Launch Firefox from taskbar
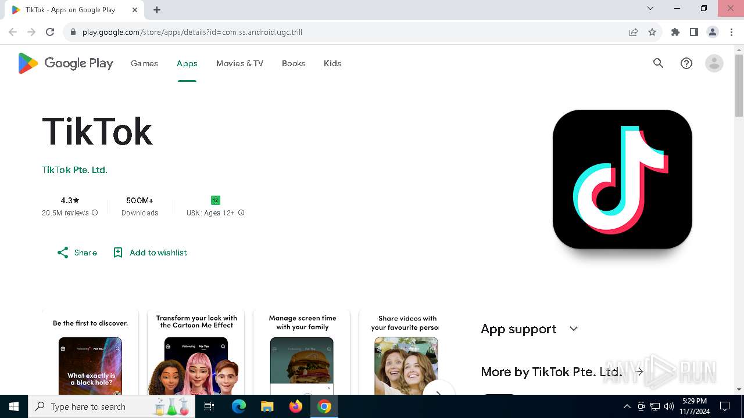The height and width of the screenshot is (418, 744). coord(296,406)
